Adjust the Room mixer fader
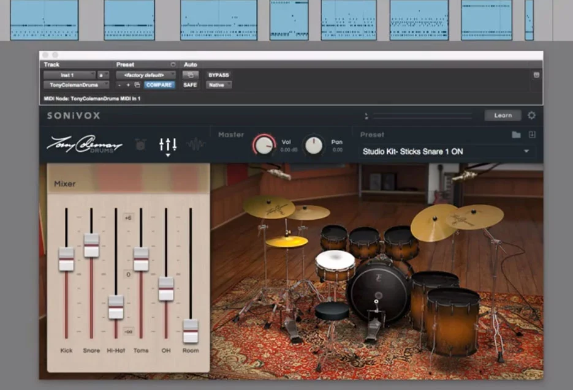The height and width of the screenshot is (390, 573). (191, 331)
